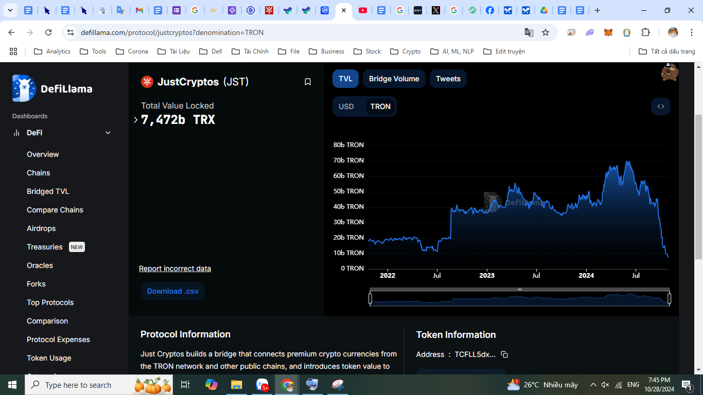Bookmark the JustCryptos protocol

pyautogui.click(x=308, y=82)
